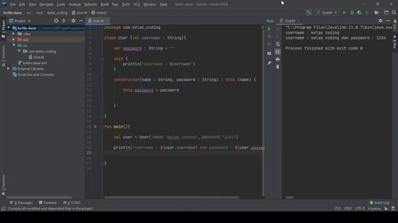Image resolution: width=398 pixels, height=223 pixels.
Task: Click the main function run gutter arrow
Action: tap(95, 126)
